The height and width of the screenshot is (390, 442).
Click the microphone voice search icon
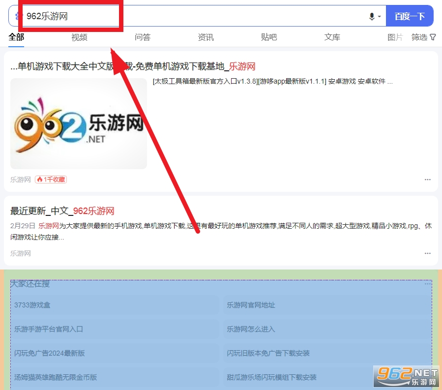pos(372,16)
